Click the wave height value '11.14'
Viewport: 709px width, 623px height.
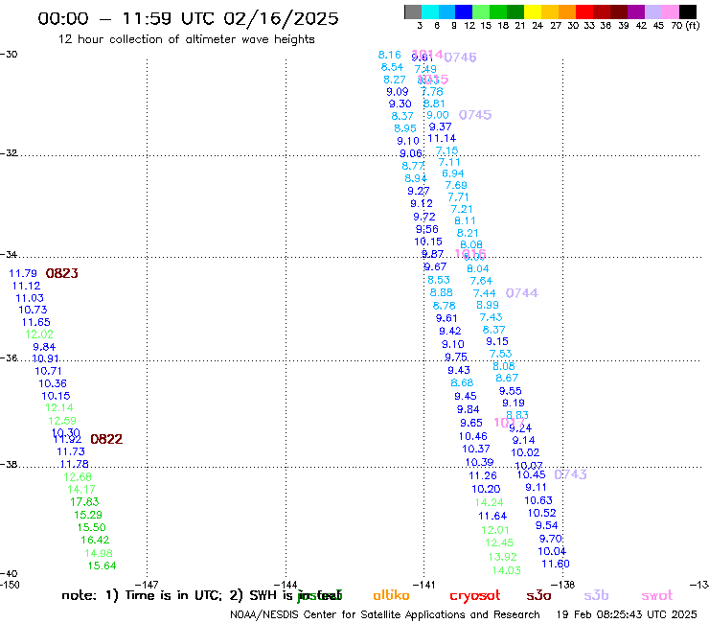442,138
